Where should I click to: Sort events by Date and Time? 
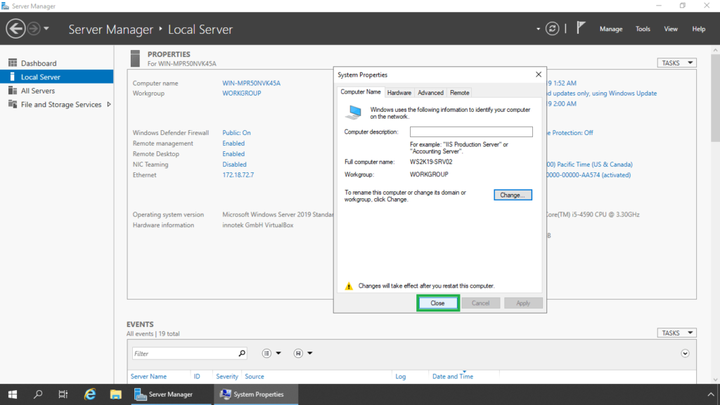[453, 377]
